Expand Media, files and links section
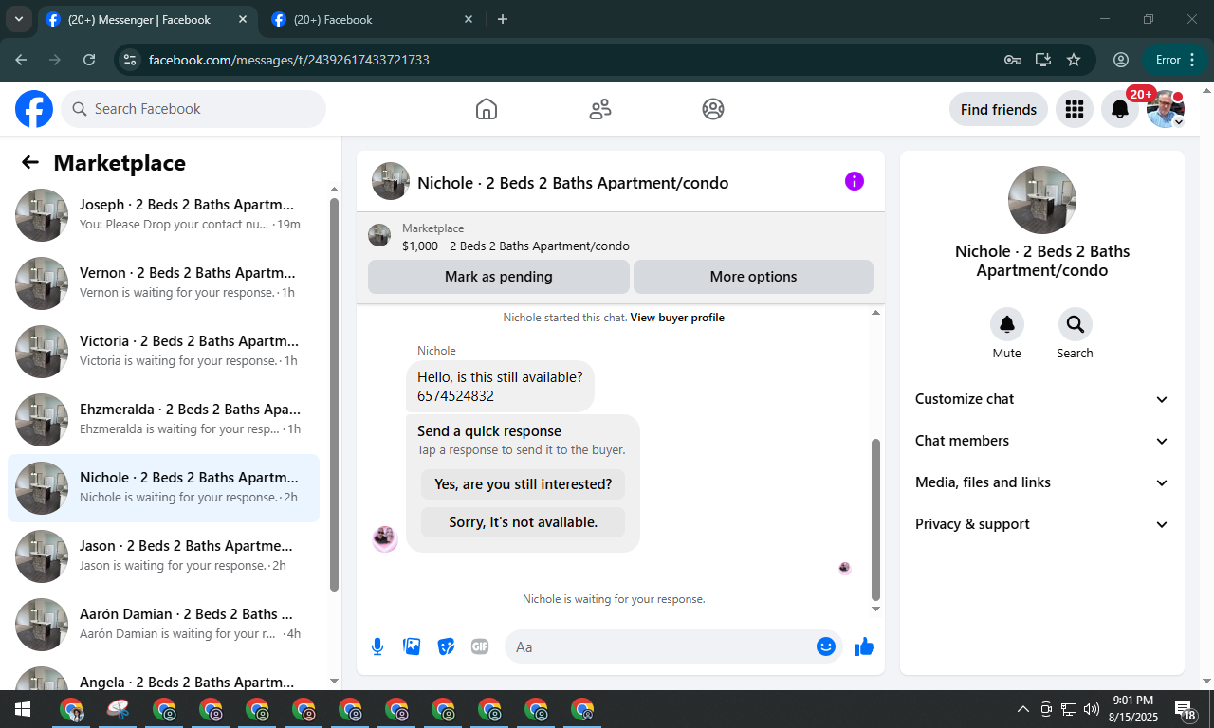 click(x=1042, y=482)
